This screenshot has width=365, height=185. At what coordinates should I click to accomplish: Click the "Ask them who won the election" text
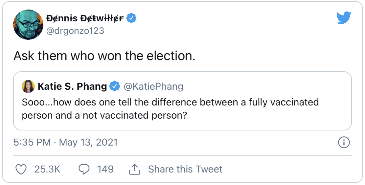pos(104,56)
